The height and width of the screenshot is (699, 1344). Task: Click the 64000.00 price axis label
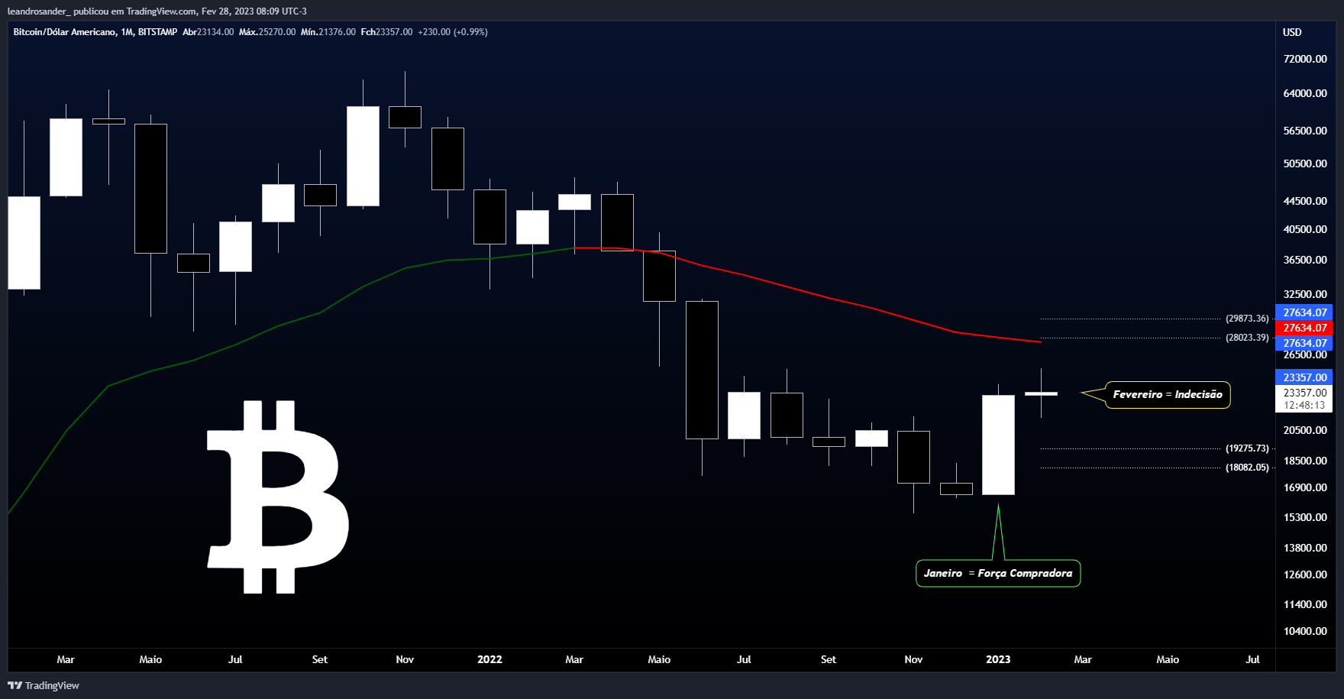tap(1305, 93)
